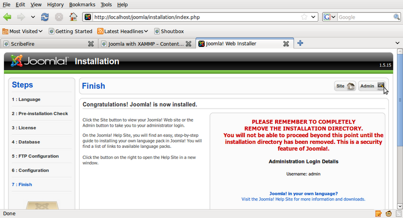
Task: Focus the URL address field
Action: click(196, 17)
